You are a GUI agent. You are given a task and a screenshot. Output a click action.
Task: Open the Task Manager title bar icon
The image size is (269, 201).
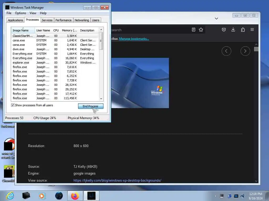click(x=7, y=7)
